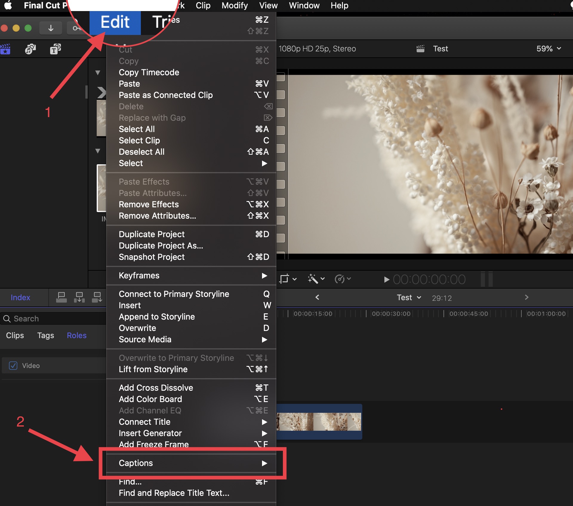The image size is (573, 506).
Task: Click the insert clip icon in timeline toolbar
Action: (79, 297)
